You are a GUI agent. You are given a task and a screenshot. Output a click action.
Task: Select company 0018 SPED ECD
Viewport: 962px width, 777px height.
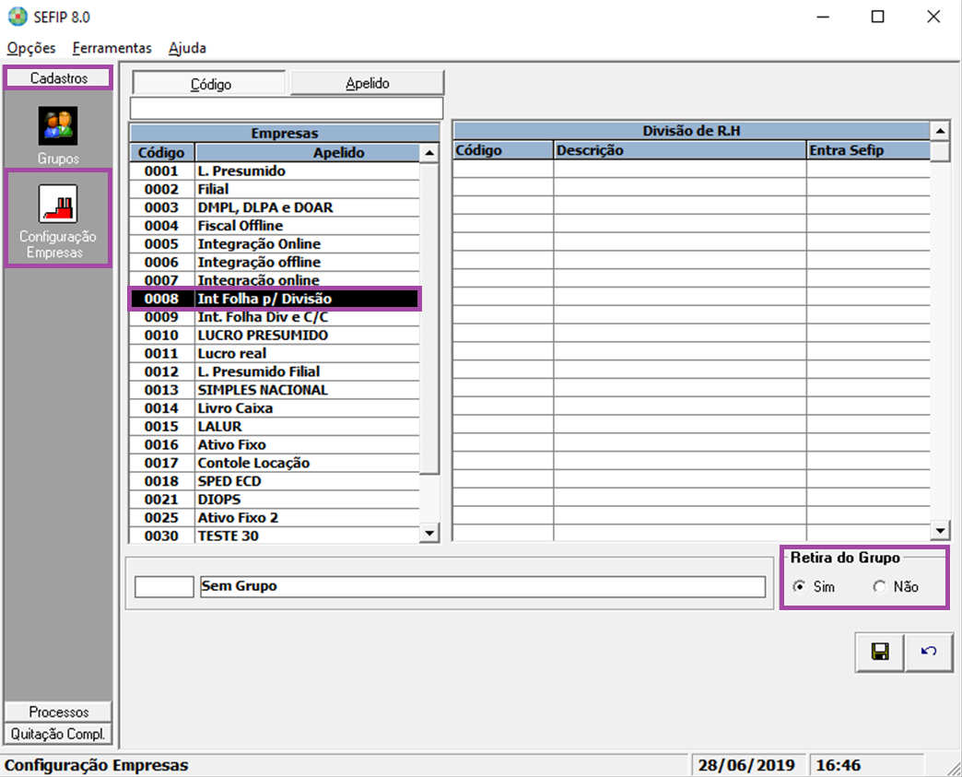[x=275, y=482]
